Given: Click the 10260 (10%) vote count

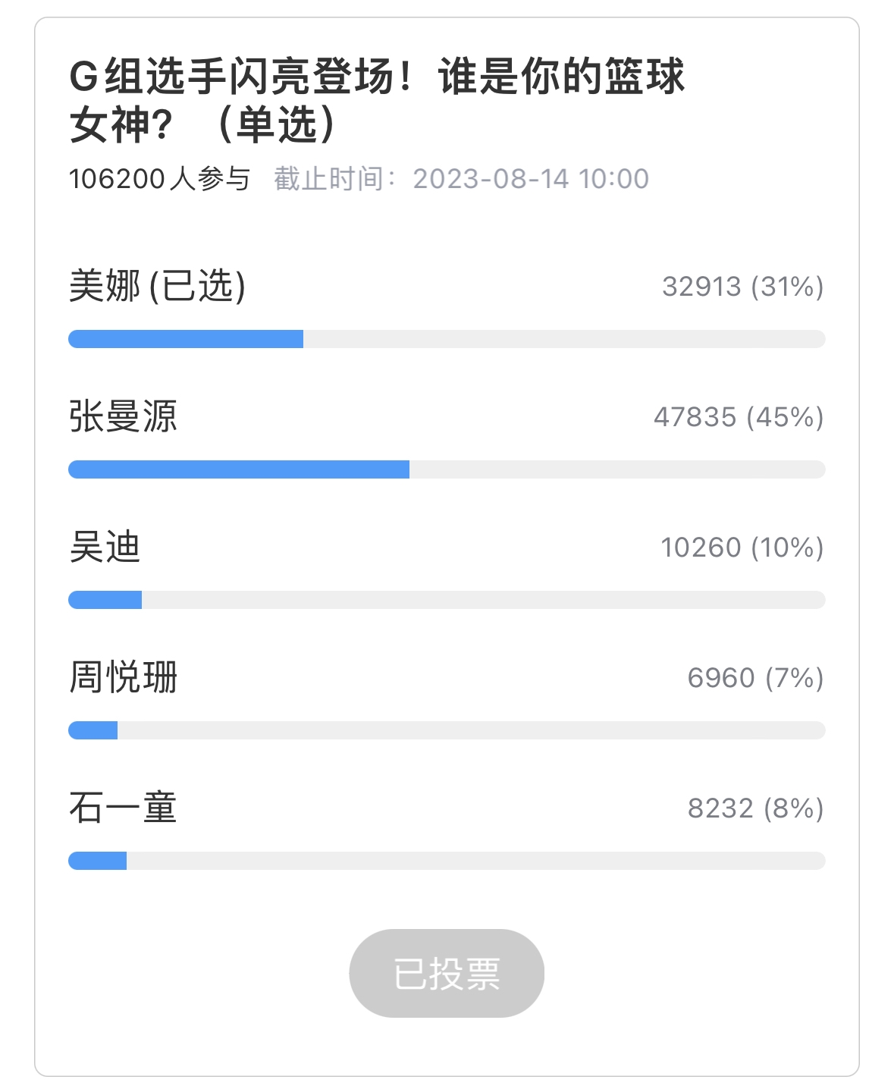Looking at the screenshot, I should (742, 548).
